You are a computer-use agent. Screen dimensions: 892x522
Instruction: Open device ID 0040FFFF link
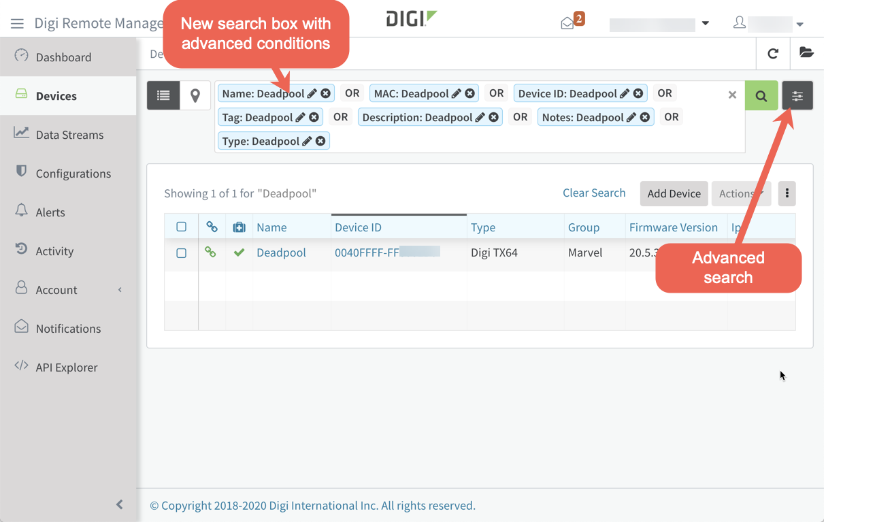click(x=387, y=252)
